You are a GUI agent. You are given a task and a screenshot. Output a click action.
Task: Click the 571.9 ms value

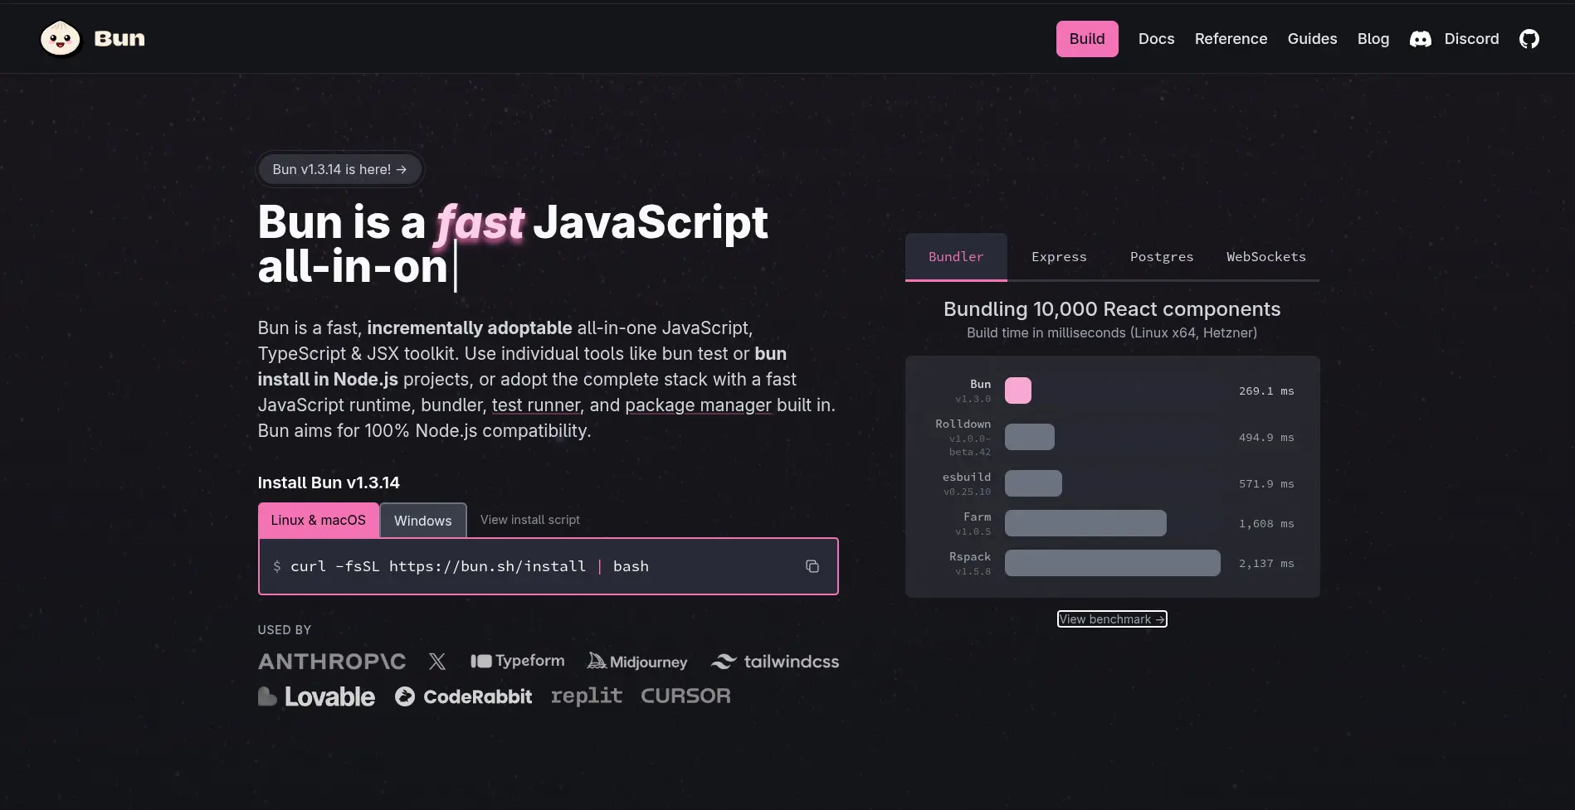point(1266,484)
